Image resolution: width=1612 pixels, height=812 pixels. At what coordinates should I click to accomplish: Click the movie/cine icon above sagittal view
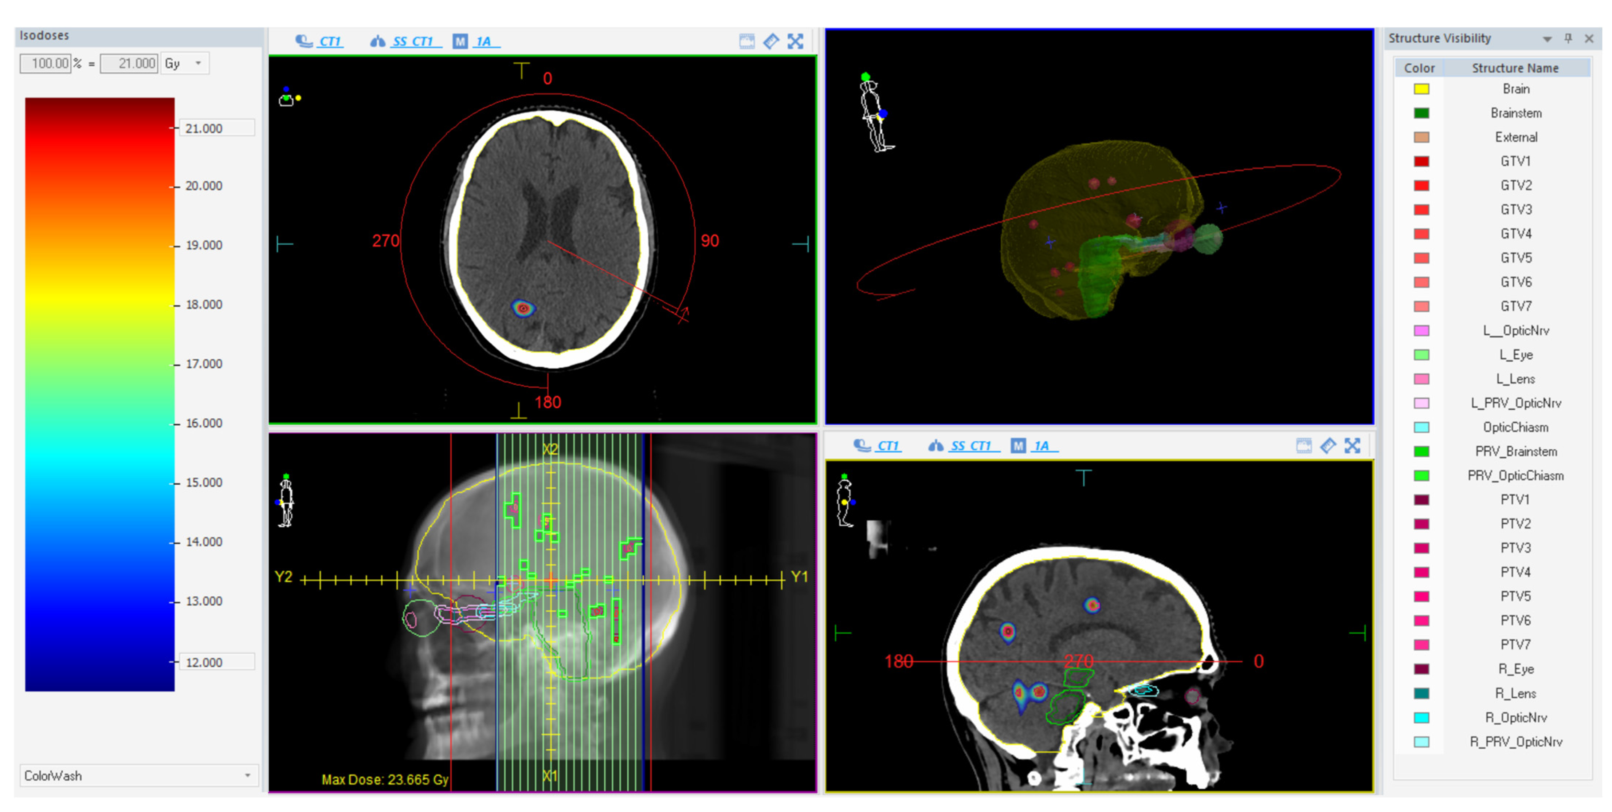click(1303, 445)
